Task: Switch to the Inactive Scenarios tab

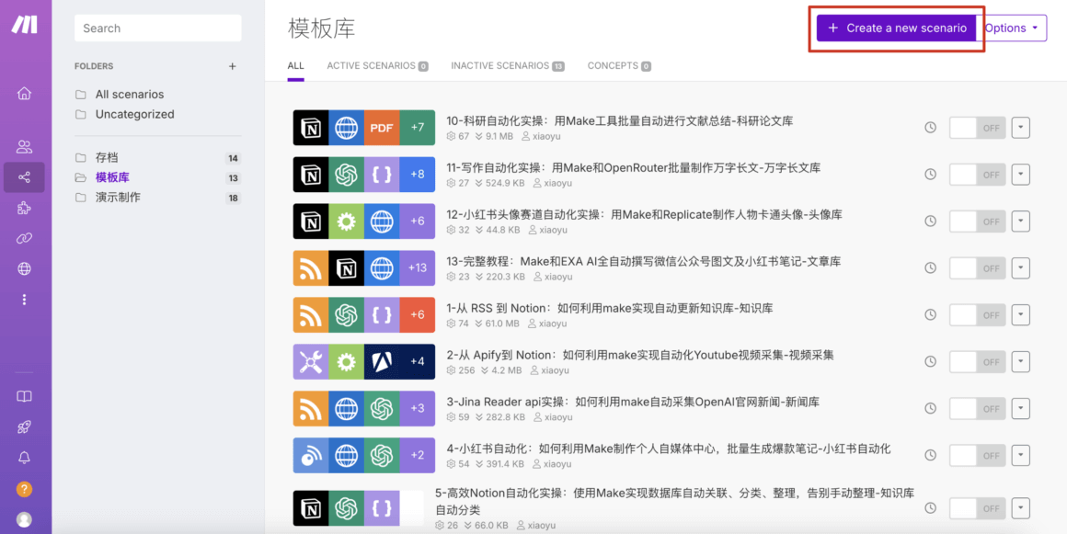Action: pyautogui.click(x=507, y=66)
